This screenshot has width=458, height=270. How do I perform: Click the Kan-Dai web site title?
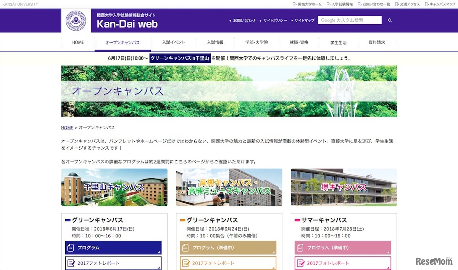[x=127, y=24]
